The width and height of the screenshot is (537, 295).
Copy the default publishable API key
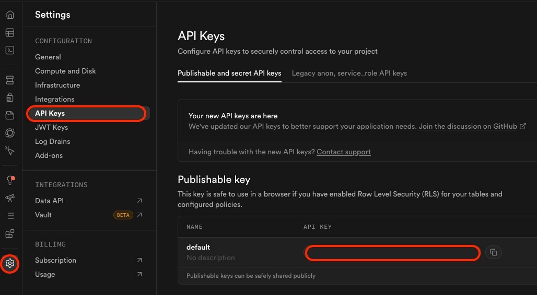pyautogui.click(x=494, y=252)
